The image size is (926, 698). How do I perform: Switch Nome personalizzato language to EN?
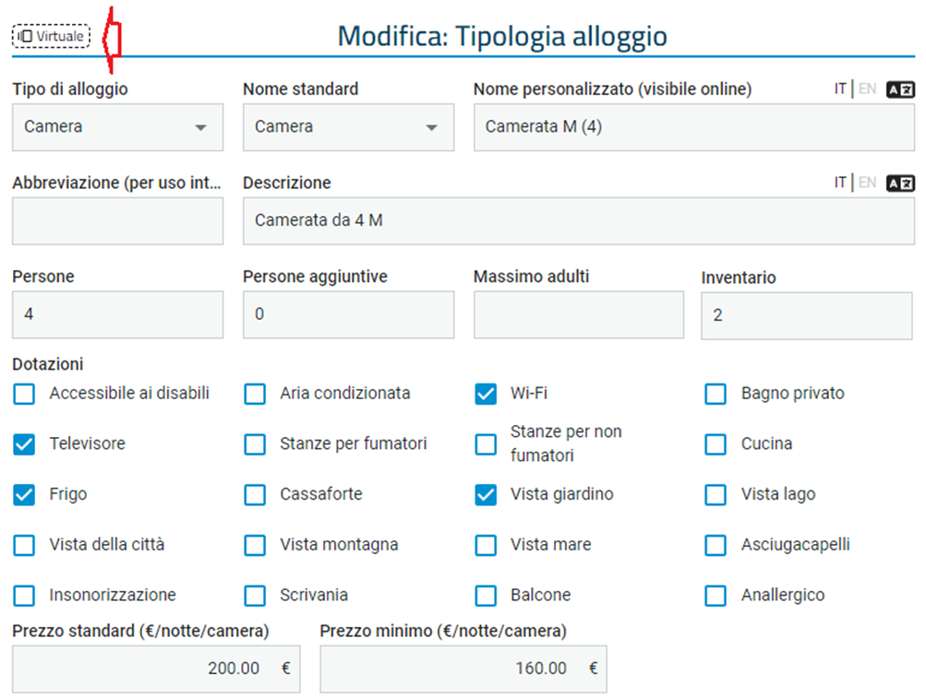pyautogui.click(x=867, y=89)
